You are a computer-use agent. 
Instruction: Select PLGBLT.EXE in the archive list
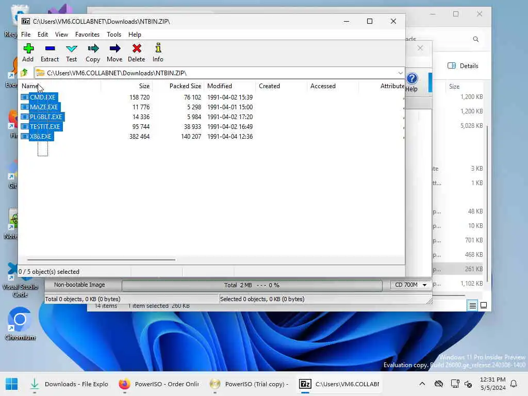[x=46, y=117]
